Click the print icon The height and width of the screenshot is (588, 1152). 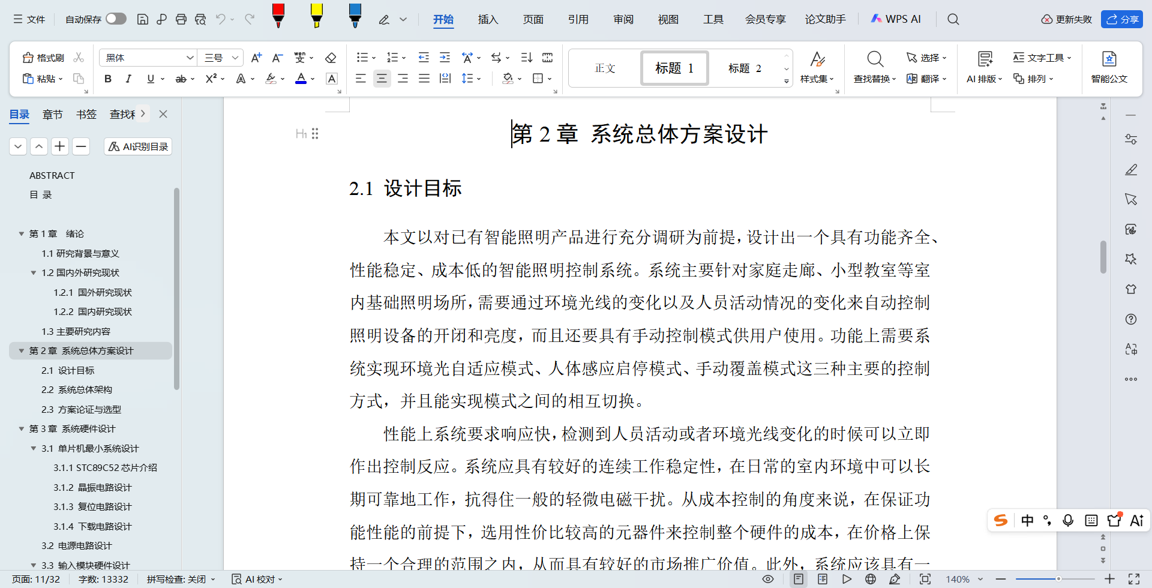point(181,19)
